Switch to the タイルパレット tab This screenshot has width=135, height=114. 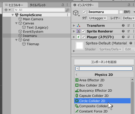click(38, 5)
